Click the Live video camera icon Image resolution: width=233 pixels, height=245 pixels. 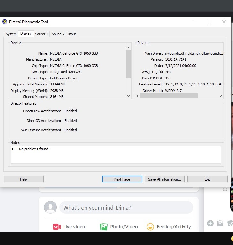57,227
